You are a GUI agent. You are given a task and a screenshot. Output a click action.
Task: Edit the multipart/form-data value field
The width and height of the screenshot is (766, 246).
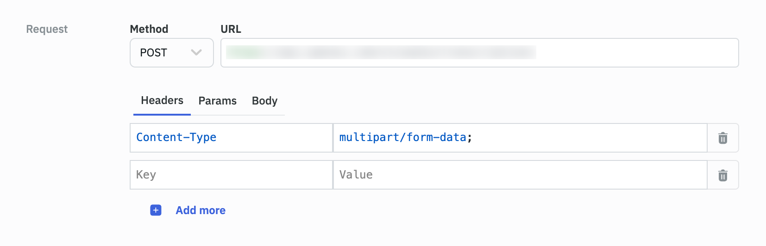point(519,138)
